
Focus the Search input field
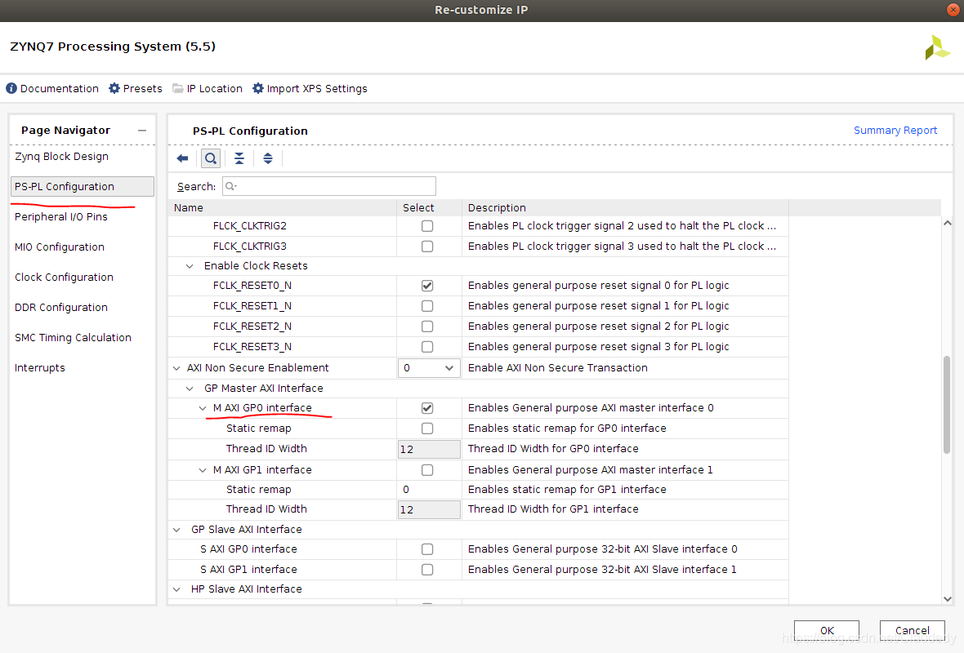(329, 186)
